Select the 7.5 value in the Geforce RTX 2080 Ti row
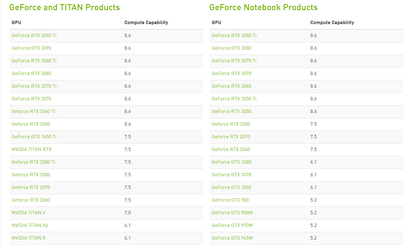 tap(128, 162)
